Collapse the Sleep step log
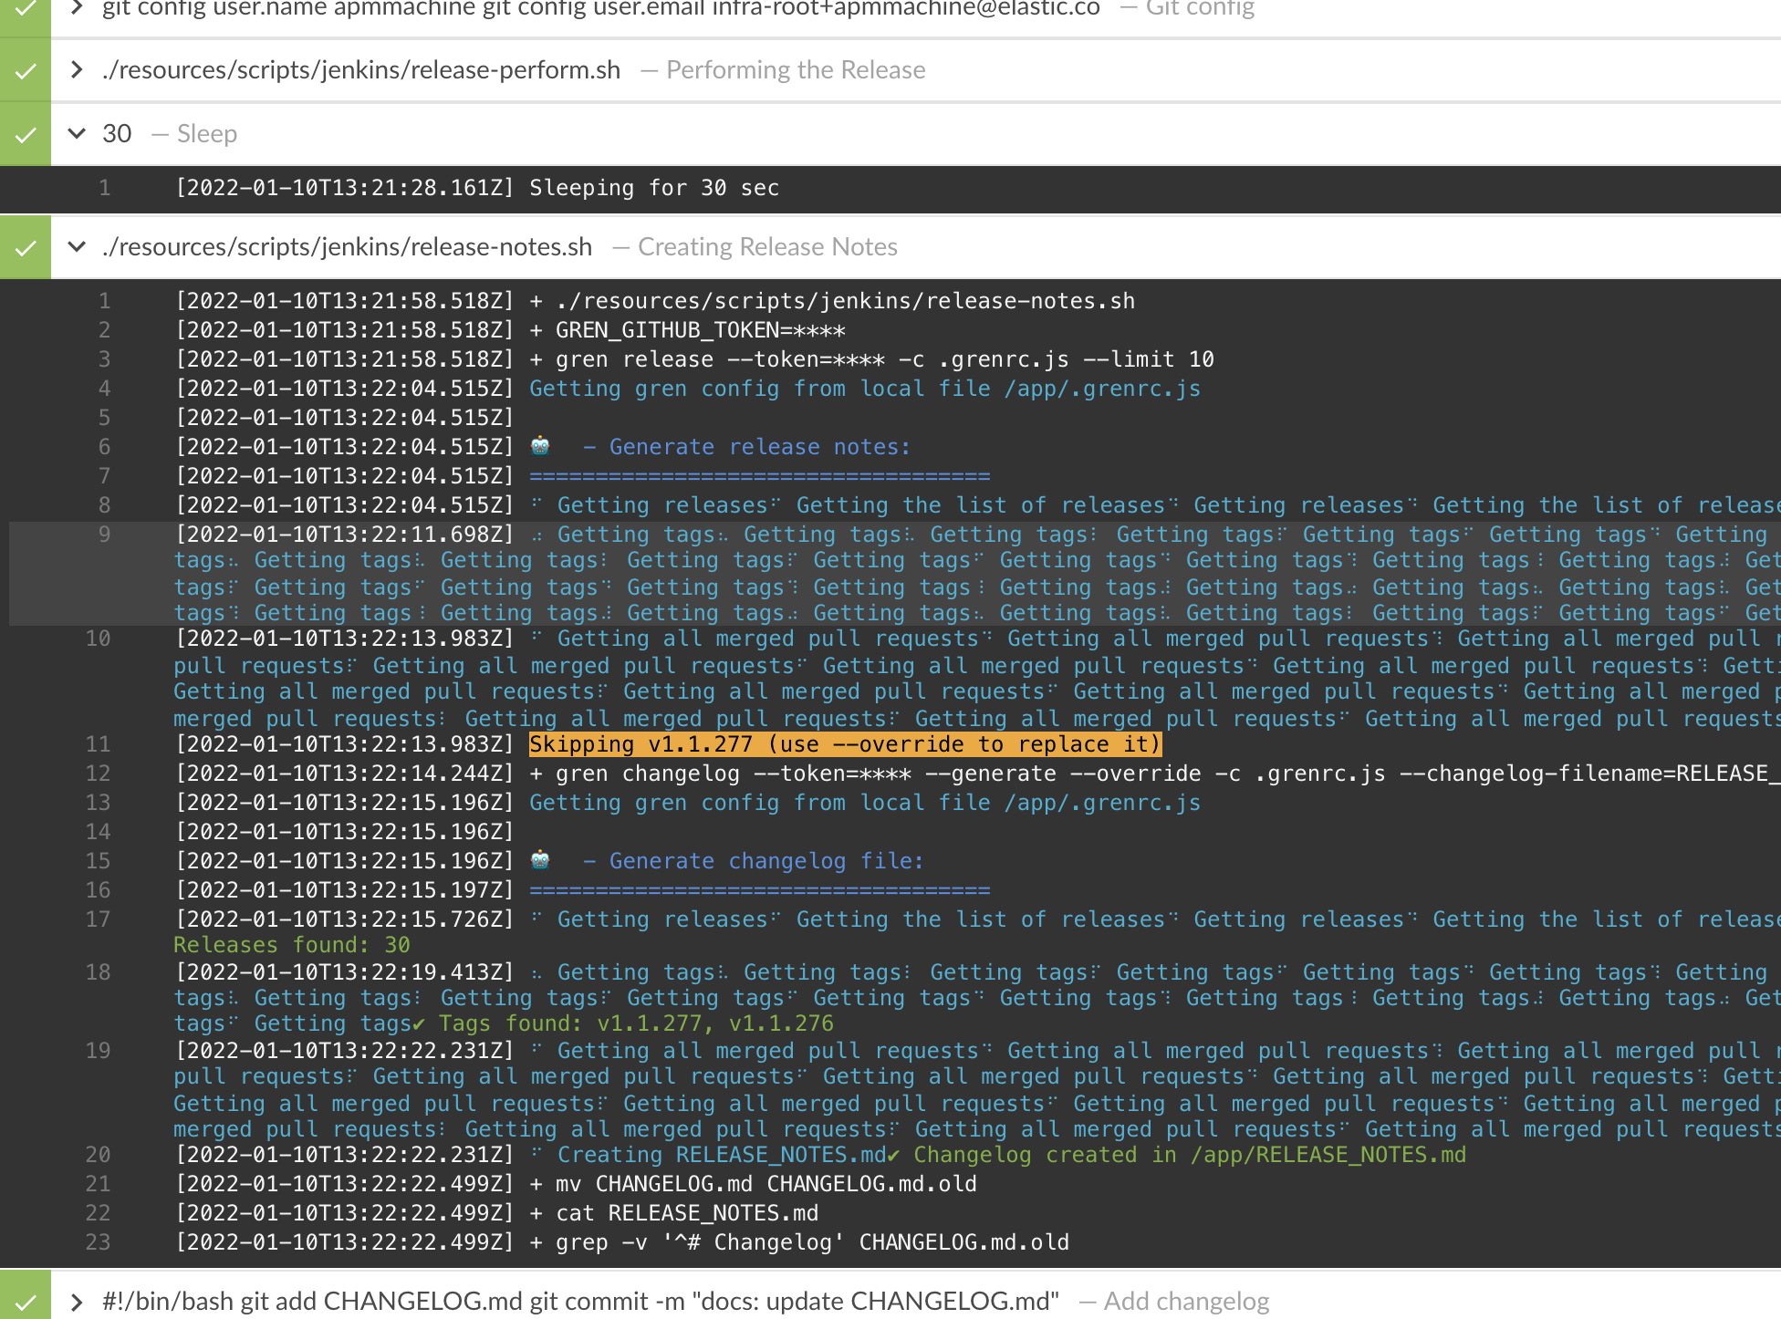This screenshot has height=1319, width=1781. (77, 133)
